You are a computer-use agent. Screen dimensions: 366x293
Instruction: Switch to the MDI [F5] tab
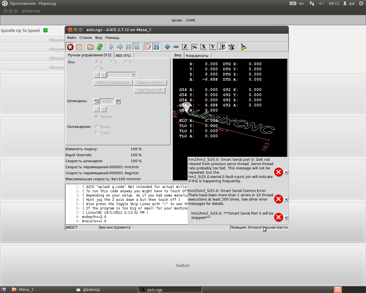click(x=123, y=56)
